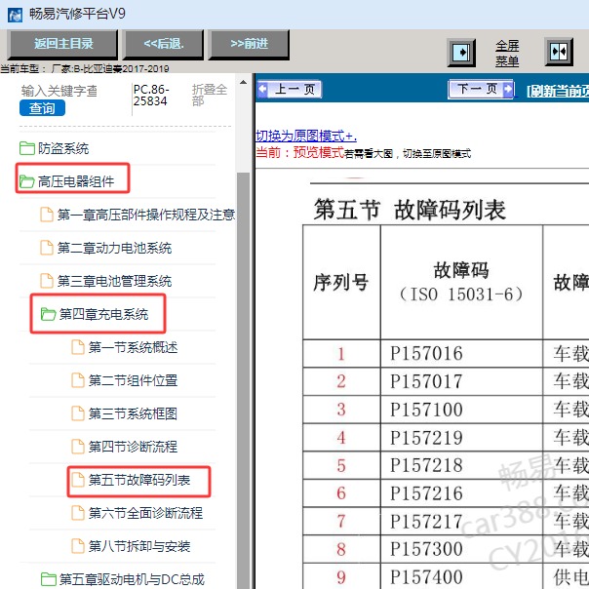Image resolution: width=589 pixels, height=589 pixels.
Task: Click the right arrow icon on 下一页
Action: click(507, 90)
